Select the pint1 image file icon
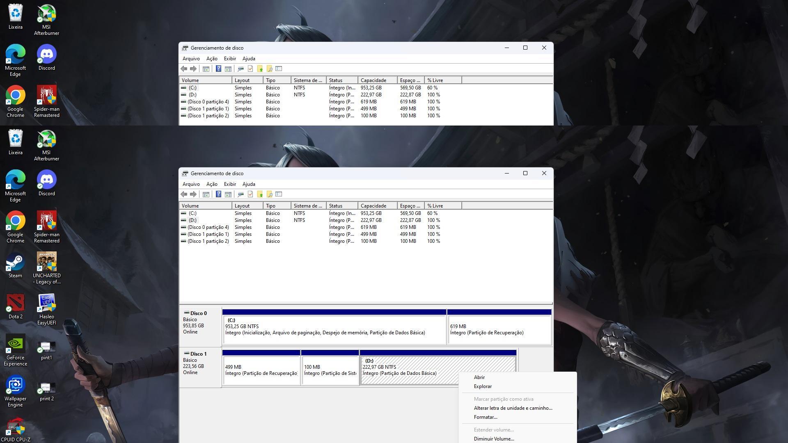 point(46,350)
